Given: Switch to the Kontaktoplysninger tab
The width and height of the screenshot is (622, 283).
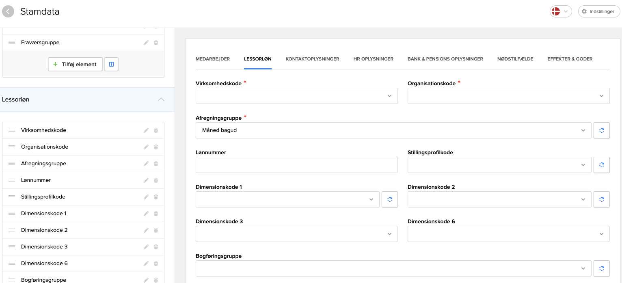Looking at the screenshot, I should (312, 59).
